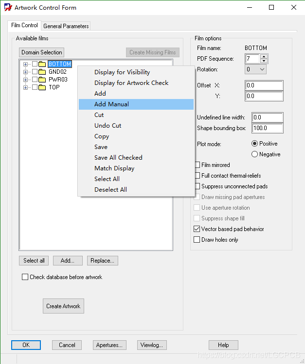This screenshot has width=305, height=364.
Task: Expand the PWR03 film tree node
Action: [26, 80]
